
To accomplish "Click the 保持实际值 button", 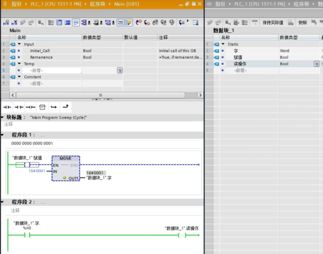I will (x=273, y=23).
